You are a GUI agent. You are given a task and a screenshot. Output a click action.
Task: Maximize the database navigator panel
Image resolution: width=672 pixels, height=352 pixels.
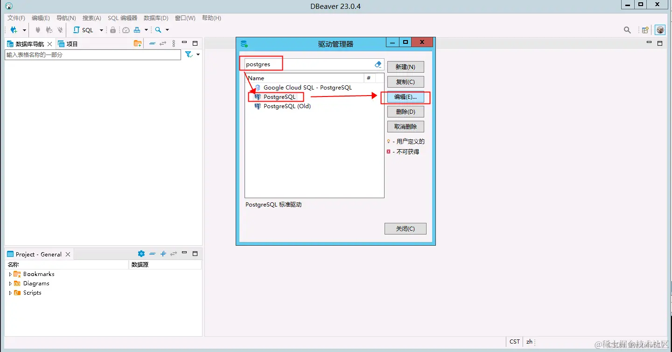(195, 43)
